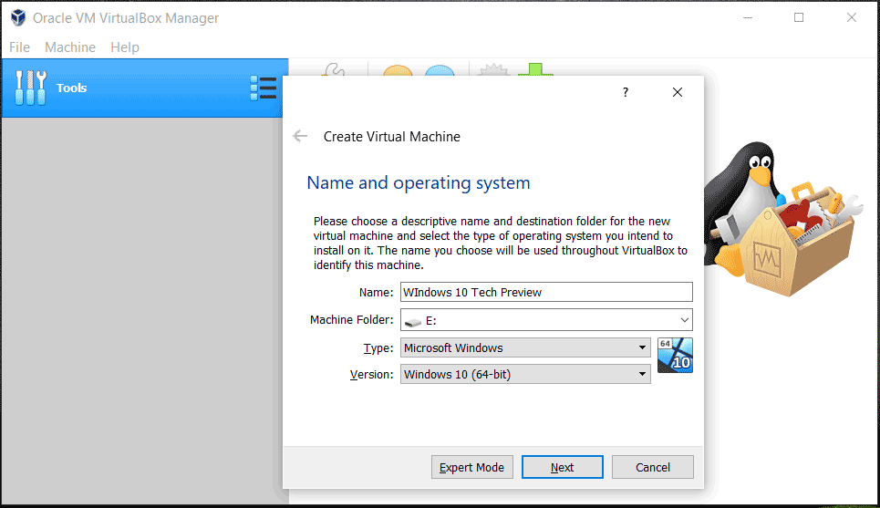Click the VirtualBox app icon in title bar
880x508 pixels.
coord(18,18)
